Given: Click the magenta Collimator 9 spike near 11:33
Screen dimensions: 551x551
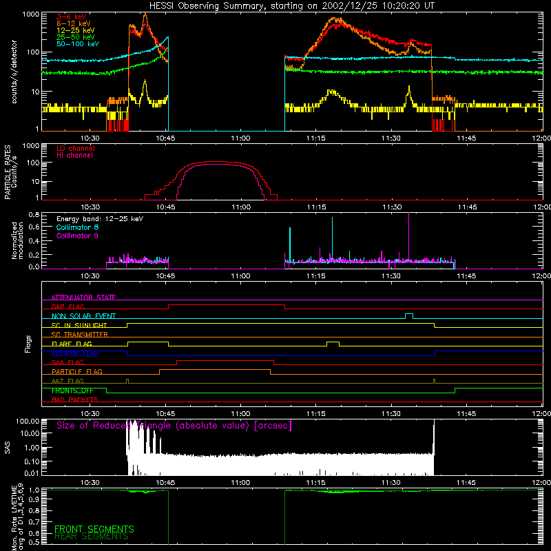Looking at the screenshot, I should 408,236.
